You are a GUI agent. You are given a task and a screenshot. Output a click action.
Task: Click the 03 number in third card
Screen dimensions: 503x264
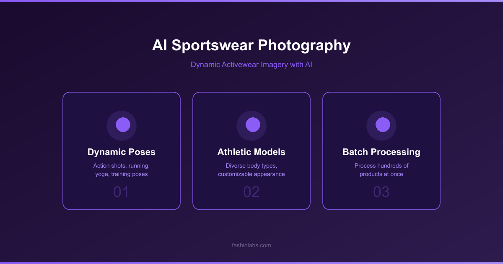tap(381, 192)
